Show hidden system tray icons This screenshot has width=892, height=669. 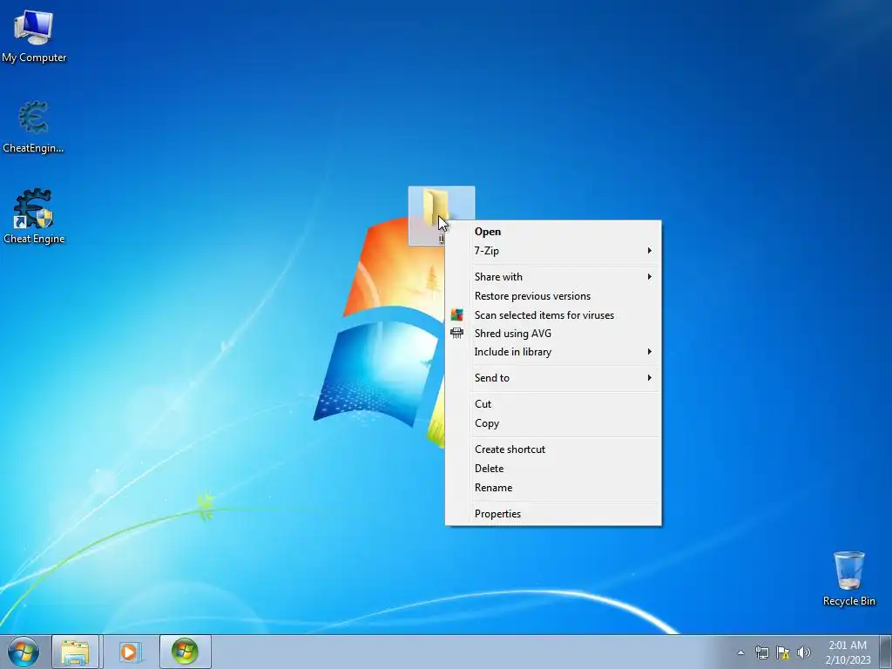(740, 652)
